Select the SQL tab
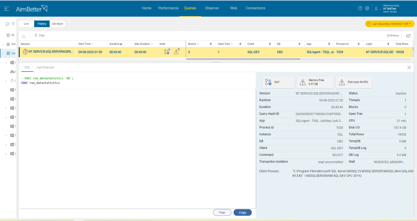The image size is (417, 221). pos(27,67)
